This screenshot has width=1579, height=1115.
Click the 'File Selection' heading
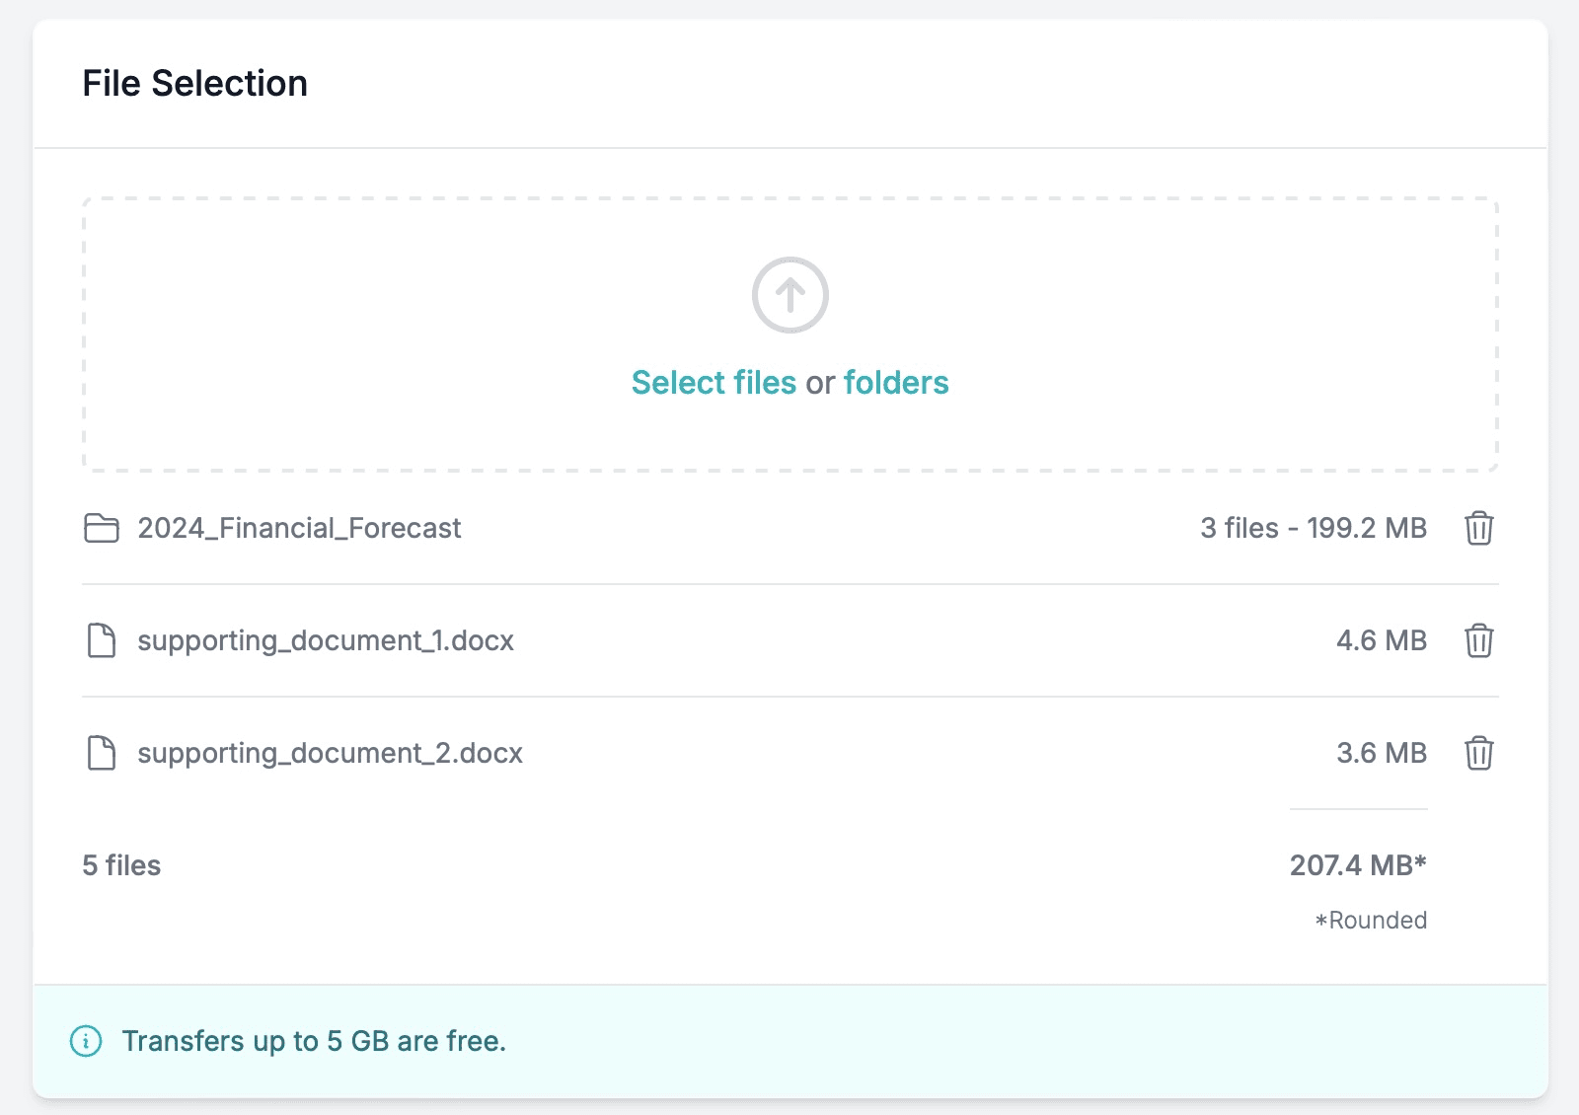194,84
